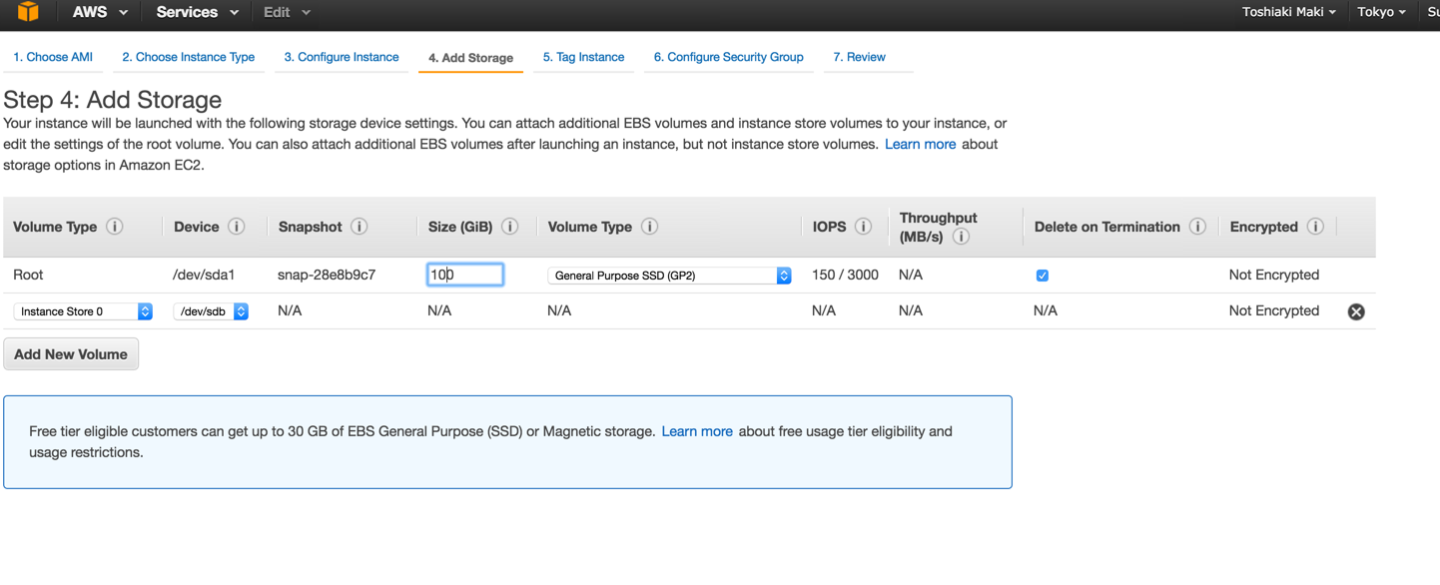Expand the Services menu in top bar
The width and height of the screenshot is (1440, 585).
tap(197, 12)
